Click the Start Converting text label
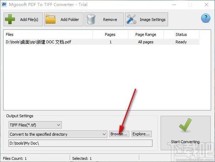Viewport: 215px width, 162px height. (x=185, y=142)
